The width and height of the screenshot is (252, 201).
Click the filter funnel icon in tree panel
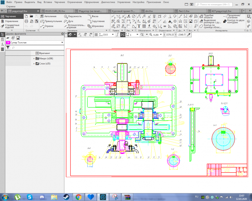pos(8,48)
